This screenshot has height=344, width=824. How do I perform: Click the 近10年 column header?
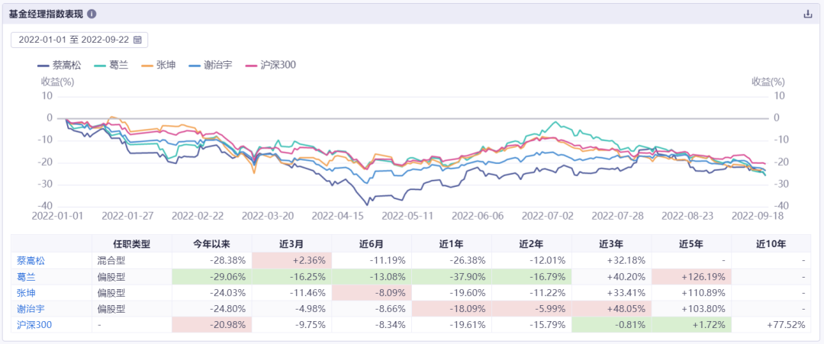(x=771, y=244)
